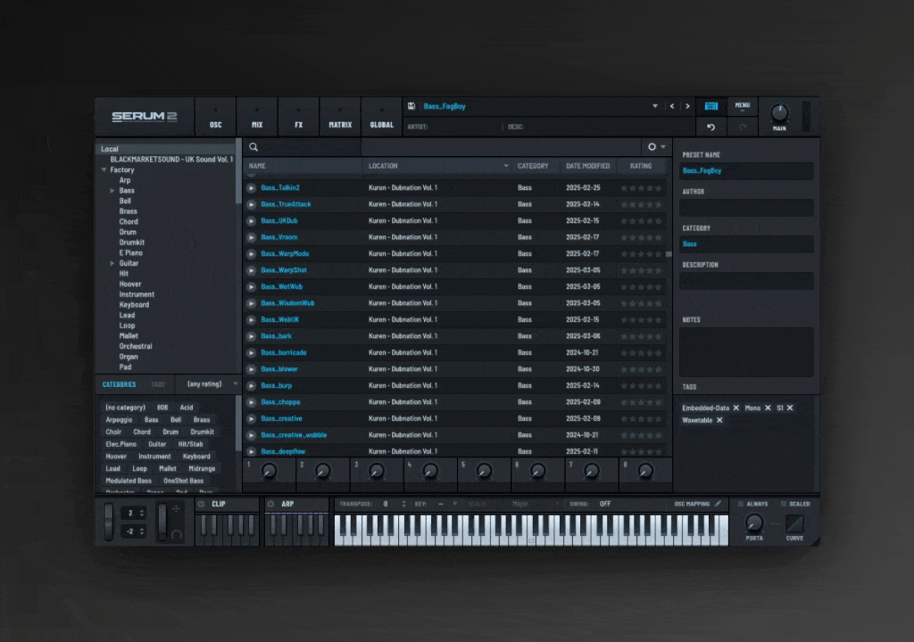The height and width of the screenshot is (642, 914).
Task: Toggle the ARP power button
Action: click(x=270, y=504)
